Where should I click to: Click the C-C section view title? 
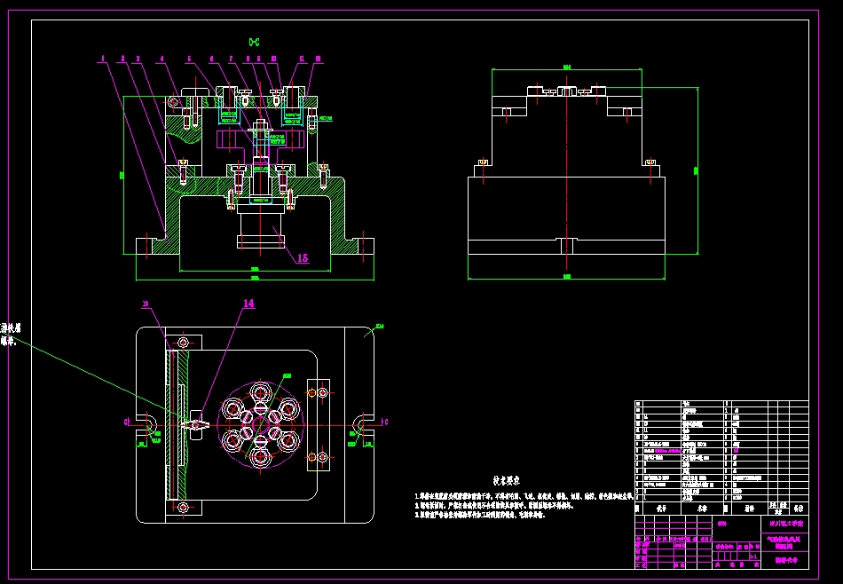254,42
